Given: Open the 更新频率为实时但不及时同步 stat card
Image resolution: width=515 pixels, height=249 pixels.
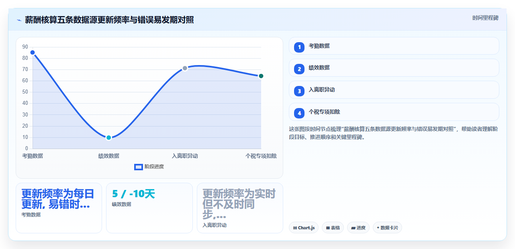Looking at the screenshot, I should pyautogui.click(x=240, y=208).
